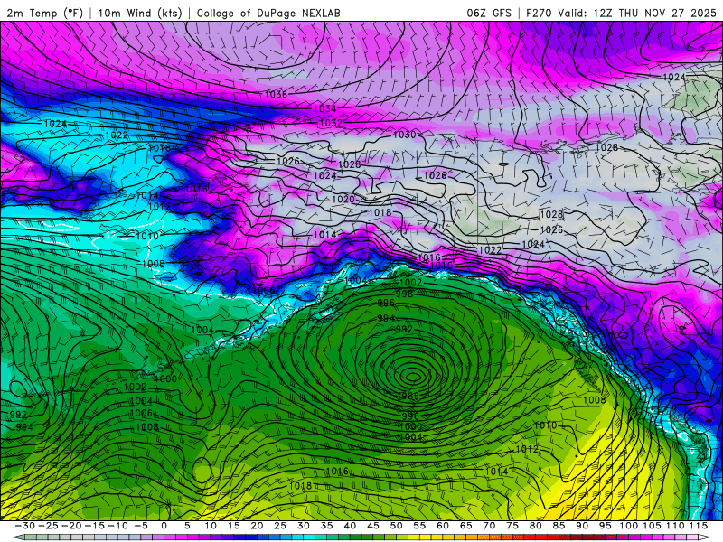The image size is (723, 542).
Task: Click the 986 low-pressure isobar label
Action: pyautogui.click(x=410, y=396)
